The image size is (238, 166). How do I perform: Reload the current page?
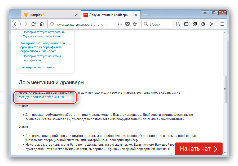point(34,24)
